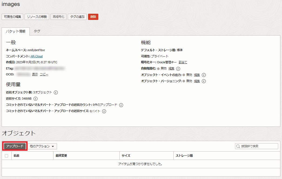
Task: Toggle the select-all checkbox in objects table
Action: [6, 156]
